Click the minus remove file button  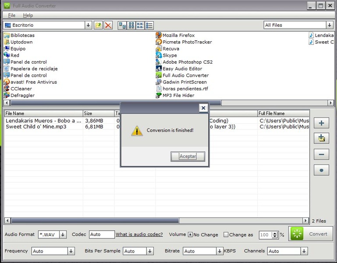(321, 154)
